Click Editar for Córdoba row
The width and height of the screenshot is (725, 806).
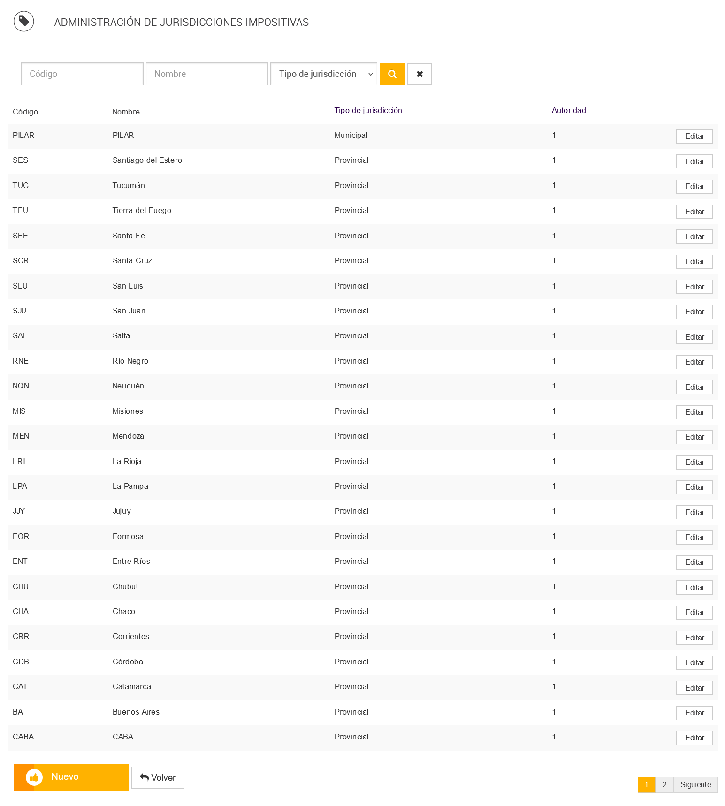694,662
